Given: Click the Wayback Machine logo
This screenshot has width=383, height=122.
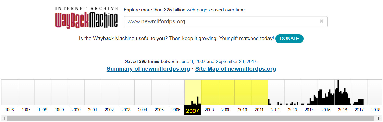Looking at the screenshot, I should click(87, 18).
